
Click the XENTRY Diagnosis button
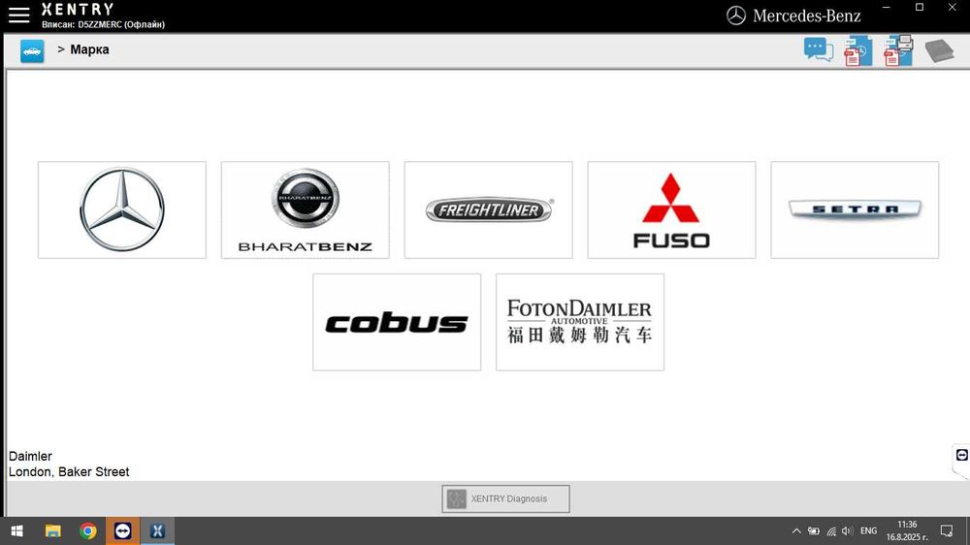[x=505, y=498]
